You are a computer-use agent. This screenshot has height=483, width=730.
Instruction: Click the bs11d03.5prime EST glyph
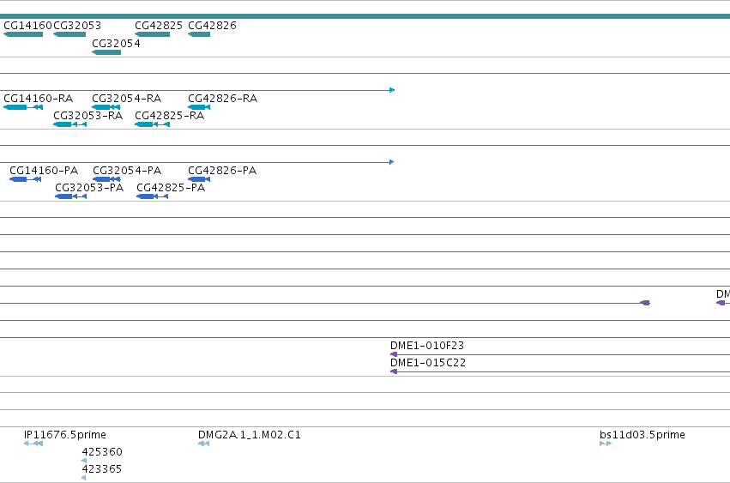606,444
